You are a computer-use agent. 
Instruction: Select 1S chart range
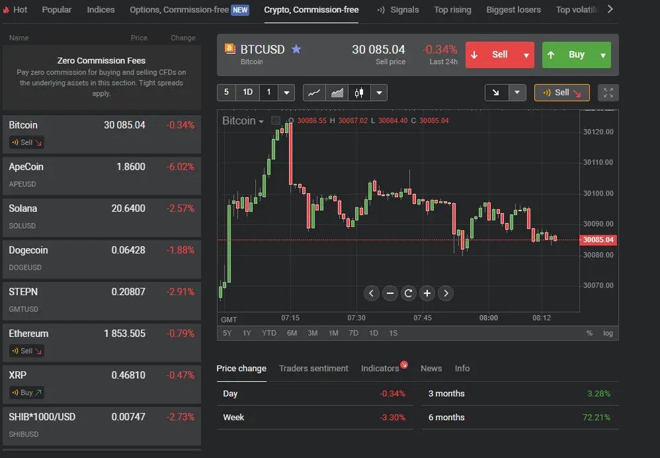point(393,333)
